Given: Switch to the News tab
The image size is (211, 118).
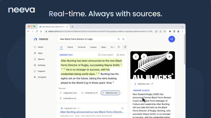Looking at the screenshot, I should 113,47.
